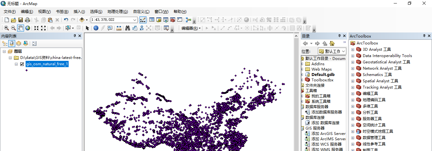Screen dimensions: 432x151
Task: Toggle visibility of the gis_osm_natural_free_1 layer
Action: [22, 64]
